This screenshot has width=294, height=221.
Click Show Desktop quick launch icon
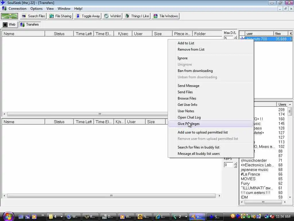21,217
